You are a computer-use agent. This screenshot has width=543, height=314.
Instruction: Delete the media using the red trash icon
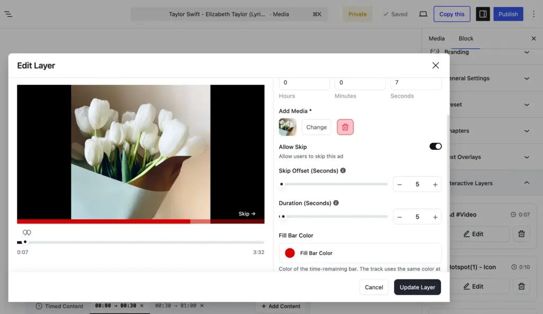tap(345, 127)
